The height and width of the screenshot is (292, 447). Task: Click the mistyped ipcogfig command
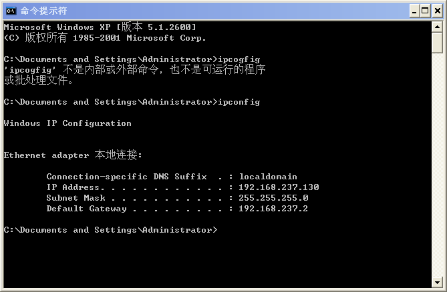click(239, 59)
